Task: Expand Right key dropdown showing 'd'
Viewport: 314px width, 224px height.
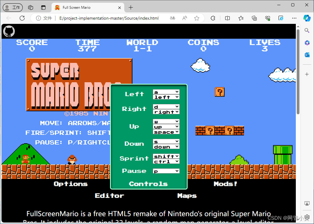Action: [166, 107]
